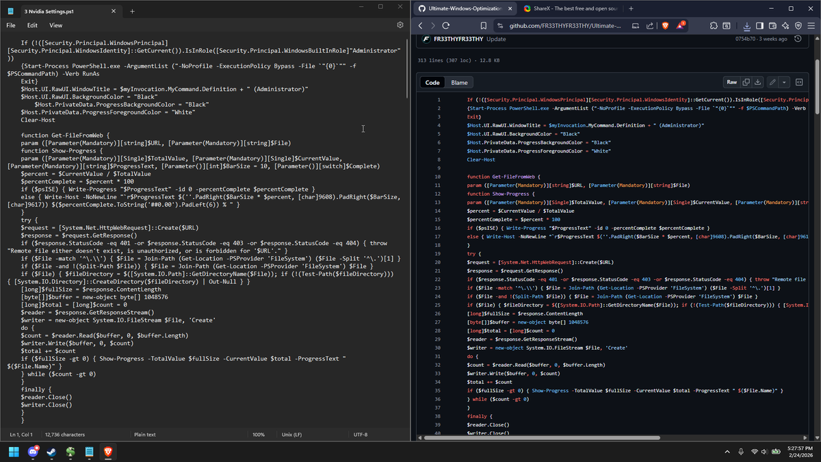Open the browser downloads icon
821x462 pixels.
point(746,25)
